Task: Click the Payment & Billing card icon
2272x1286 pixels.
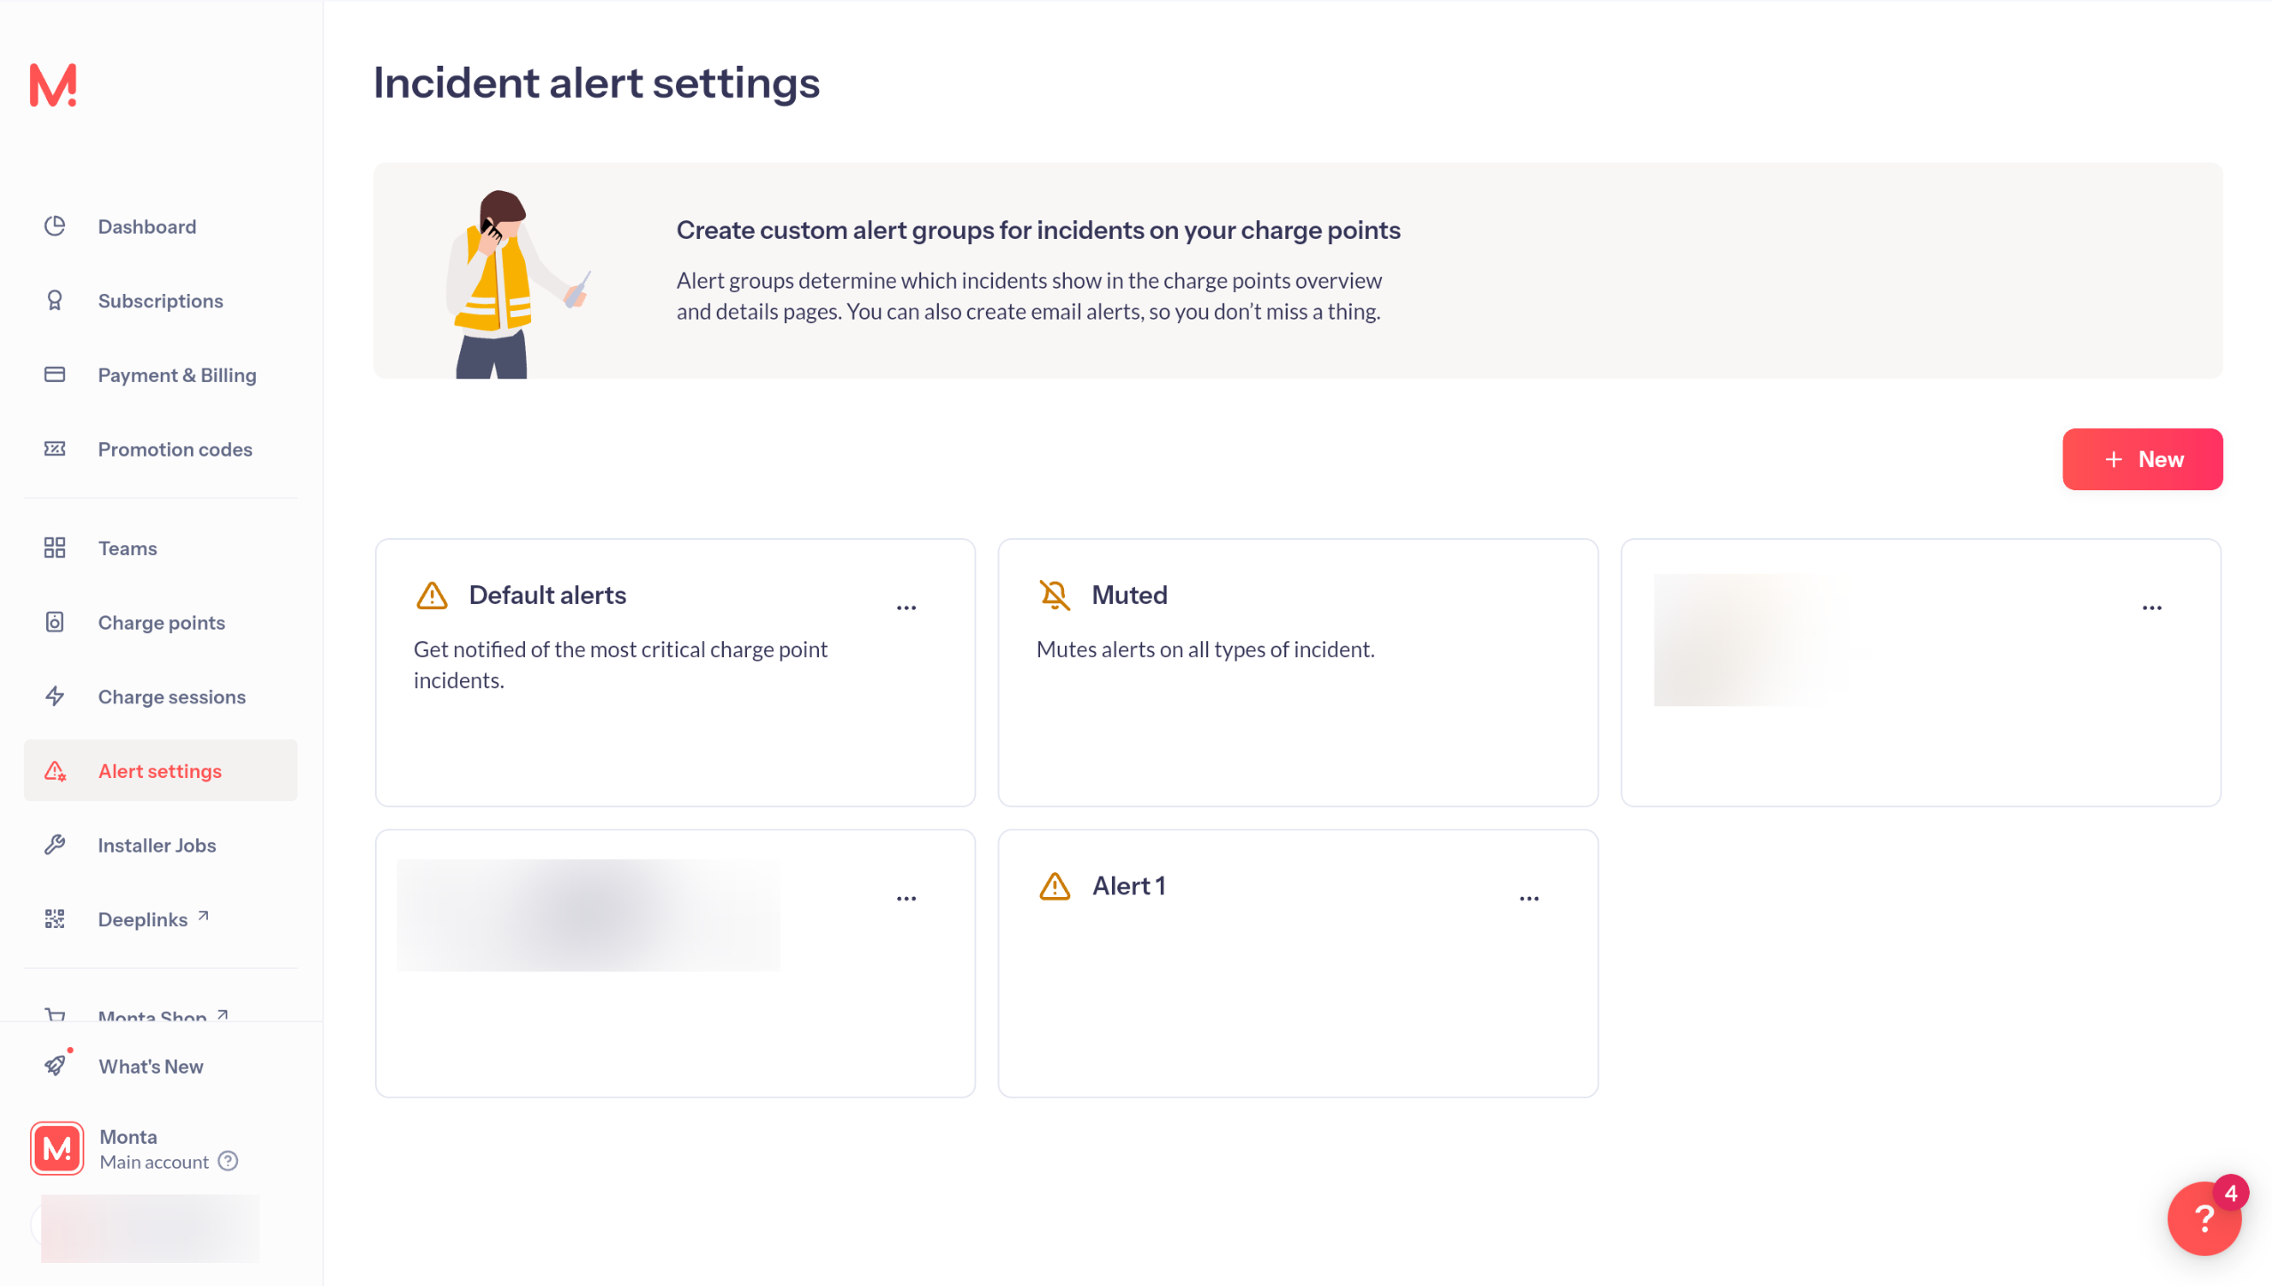Action: point(55,375)
